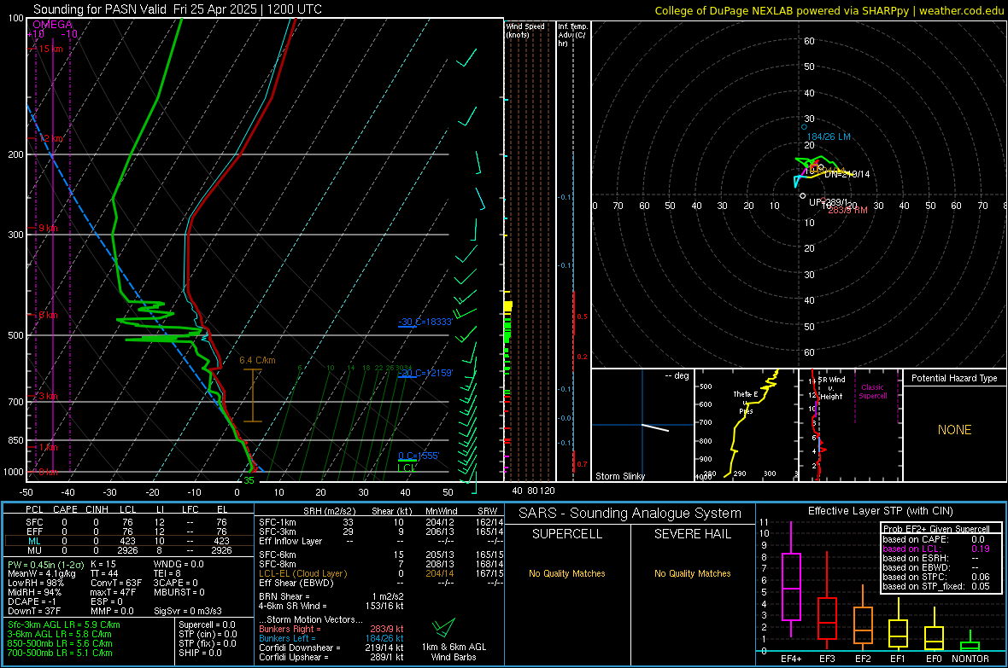Click the SARS - Sounding Analogue System header
Screen dimensions: 1008x668
[630, 514]
